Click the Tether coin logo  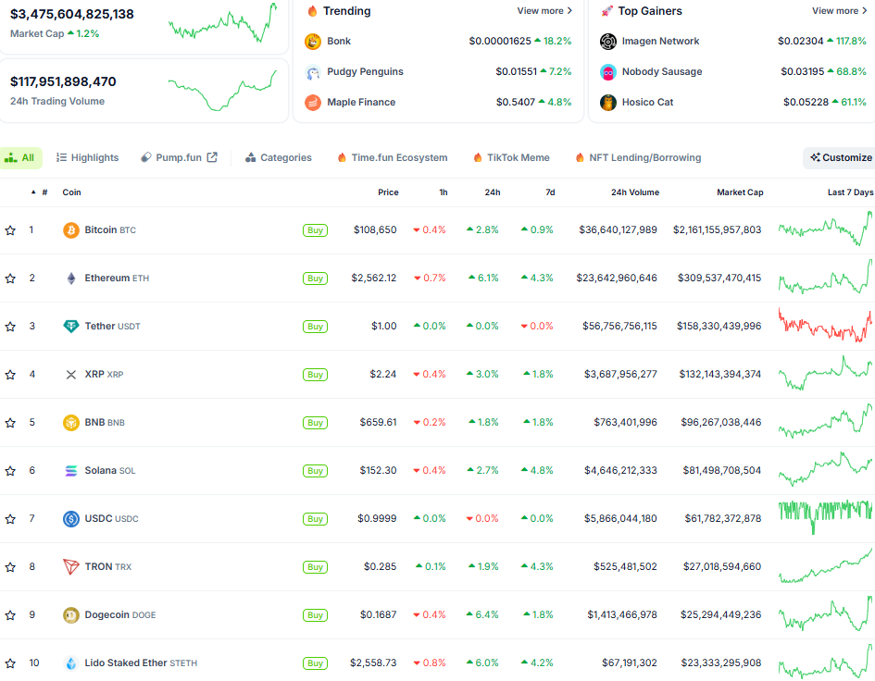[71, 326]
